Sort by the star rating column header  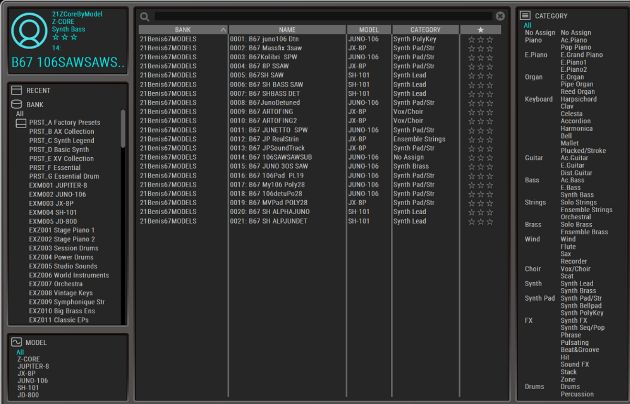(481, 30)
